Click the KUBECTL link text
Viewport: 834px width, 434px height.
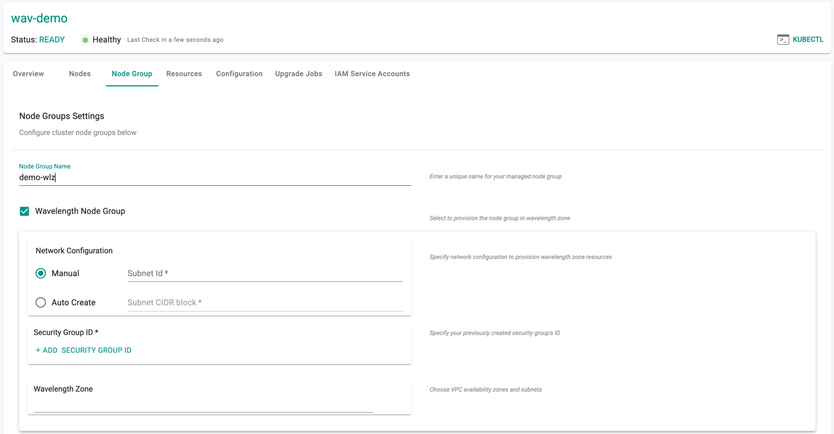coord(808,39)
